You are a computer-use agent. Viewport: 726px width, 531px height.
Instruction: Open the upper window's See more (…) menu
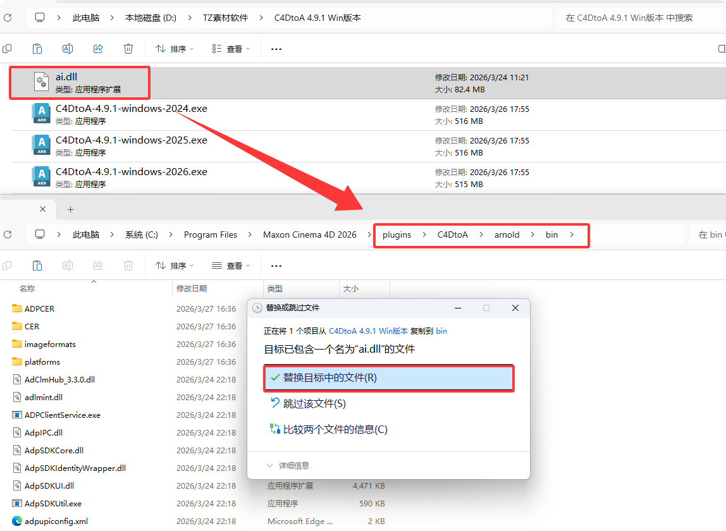coord(276,49)
